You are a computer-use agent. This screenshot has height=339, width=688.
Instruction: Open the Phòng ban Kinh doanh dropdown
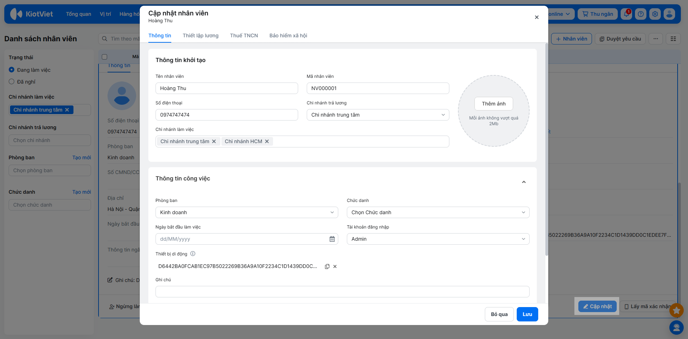click(247, 212)
